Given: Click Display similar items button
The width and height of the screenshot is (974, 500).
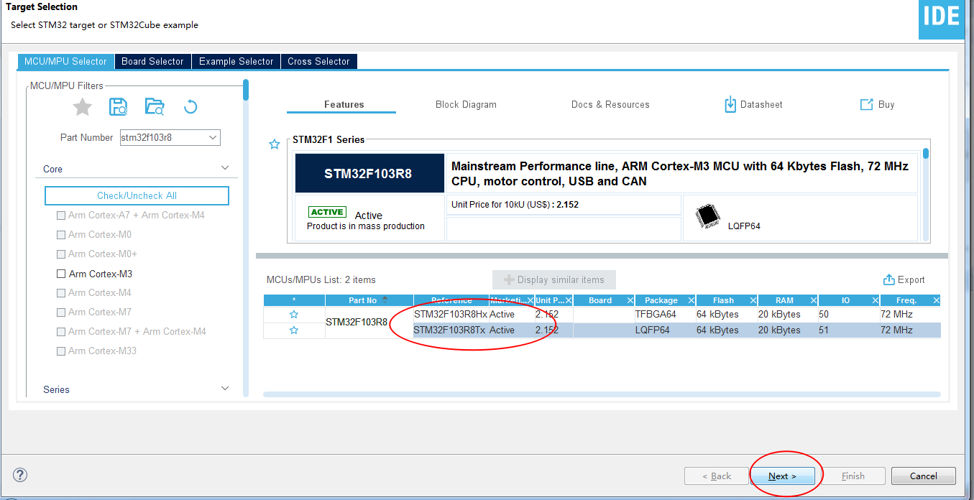Looking at the screenshot, I should coord(554,279).
